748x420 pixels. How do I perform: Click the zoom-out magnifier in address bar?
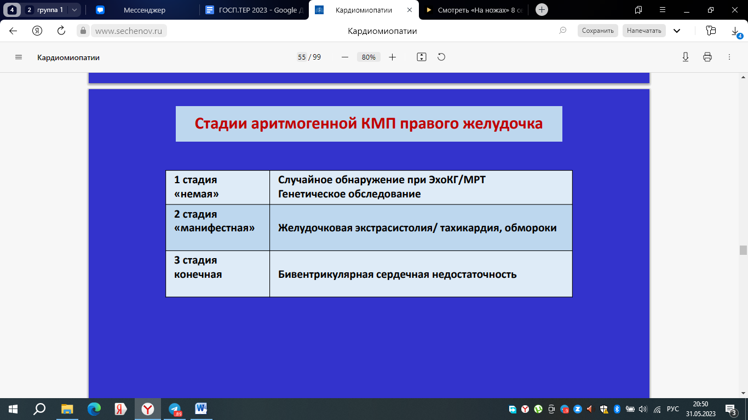(562, 31)
